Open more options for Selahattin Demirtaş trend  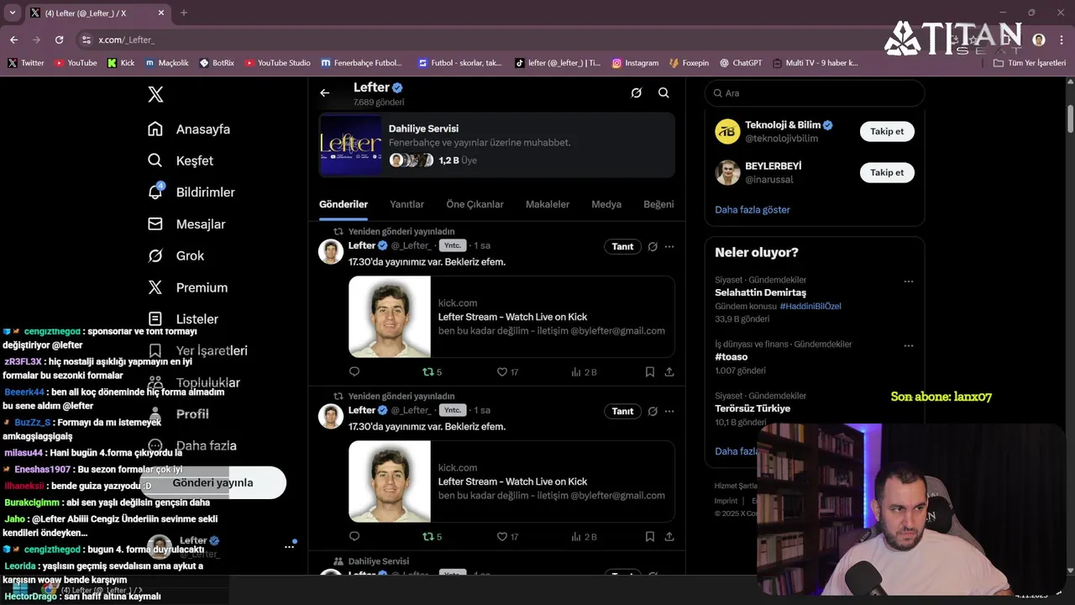908,281
